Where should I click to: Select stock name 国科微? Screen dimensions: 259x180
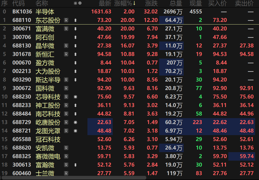[45, 88]
